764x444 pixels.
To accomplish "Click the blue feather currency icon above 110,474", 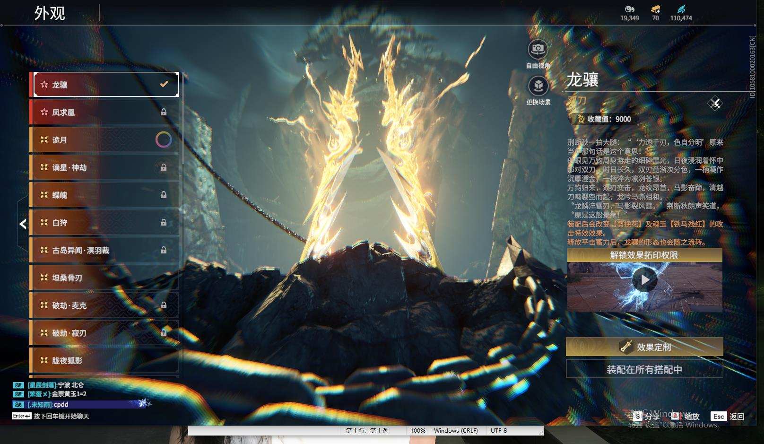I will coord(681,9).
